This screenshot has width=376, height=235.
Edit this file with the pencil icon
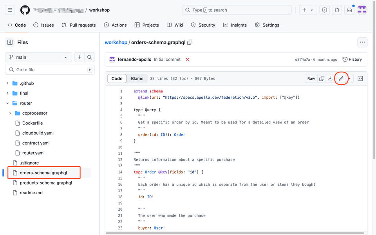point(341,78)
